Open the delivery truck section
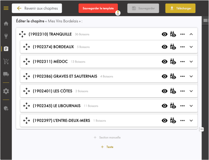Image resolution: width=209 pixels, height=160 pixels. click(6, 74)
